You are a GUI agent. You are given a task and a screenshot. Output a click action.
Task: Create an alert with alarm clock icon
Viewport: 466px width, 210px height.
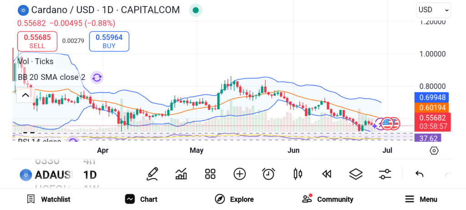268,174
